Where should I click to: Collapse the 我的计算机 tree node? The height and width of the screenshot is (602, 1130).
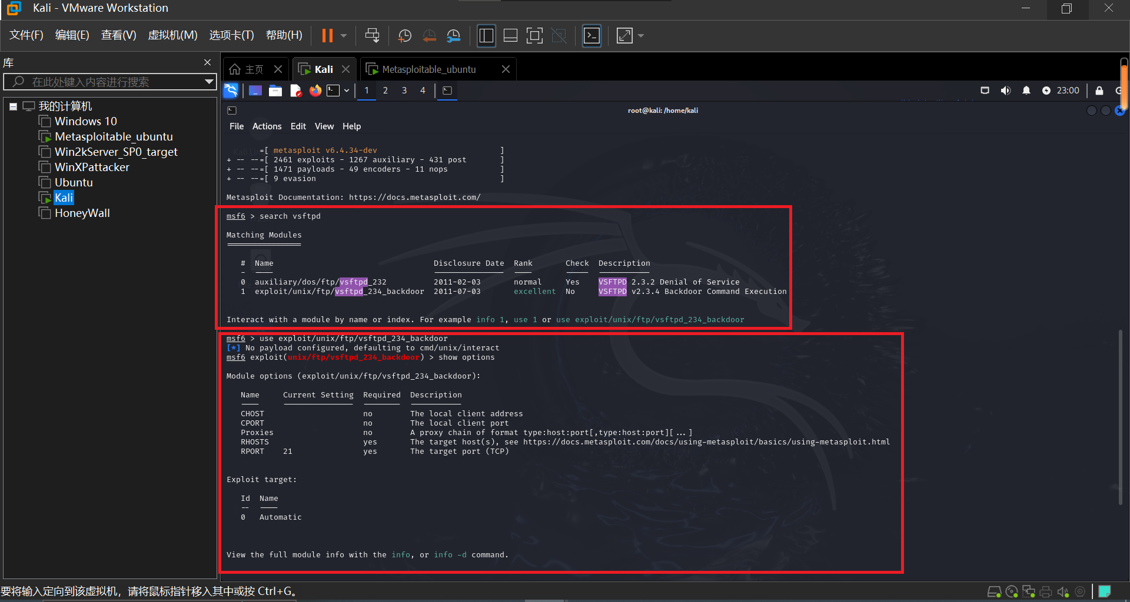coord(13,106)
